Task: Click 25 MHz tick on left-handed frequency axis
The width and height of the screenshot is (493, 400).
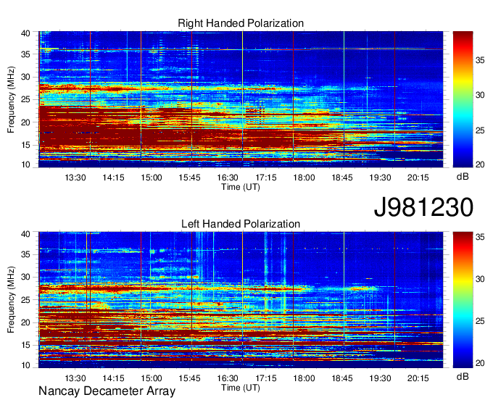Action: [x=25, y=300]
